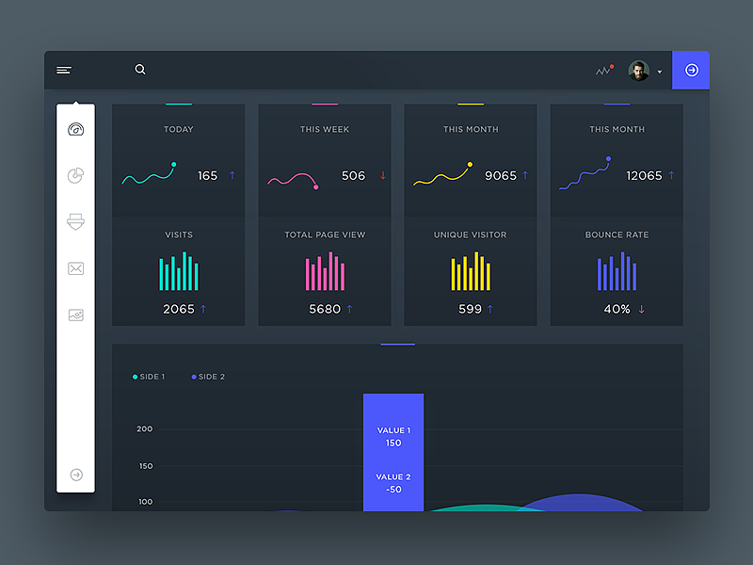Click the value 12065

click(644, 176)
